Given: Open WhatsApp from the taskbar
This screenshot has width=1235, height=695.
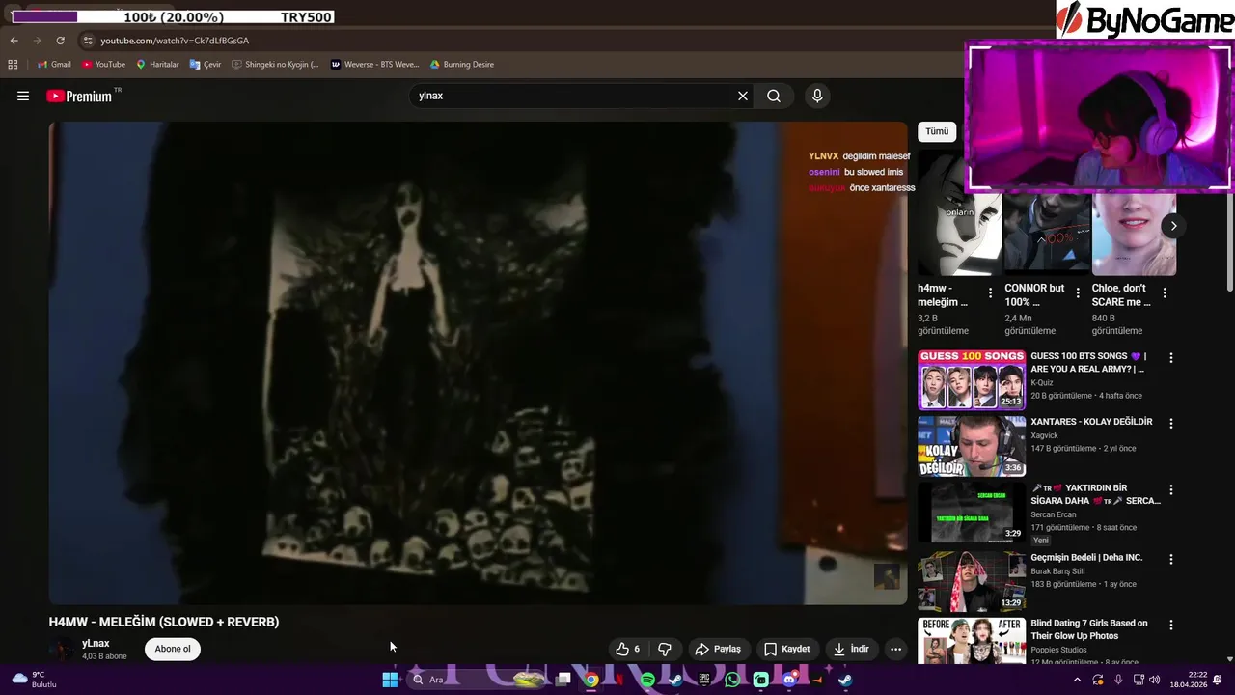Looking at the screenshot, I should pos(732,680).
